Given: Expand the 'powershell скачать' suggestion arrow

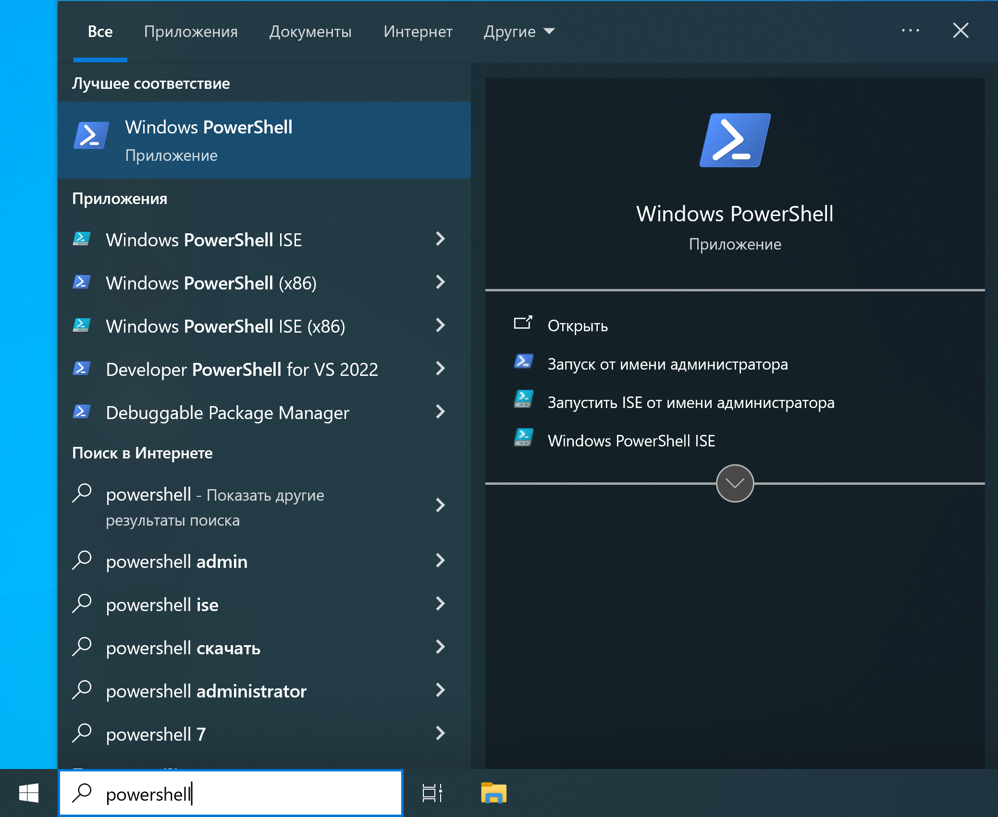Looking at the screenshot, I should click(440, 647).
